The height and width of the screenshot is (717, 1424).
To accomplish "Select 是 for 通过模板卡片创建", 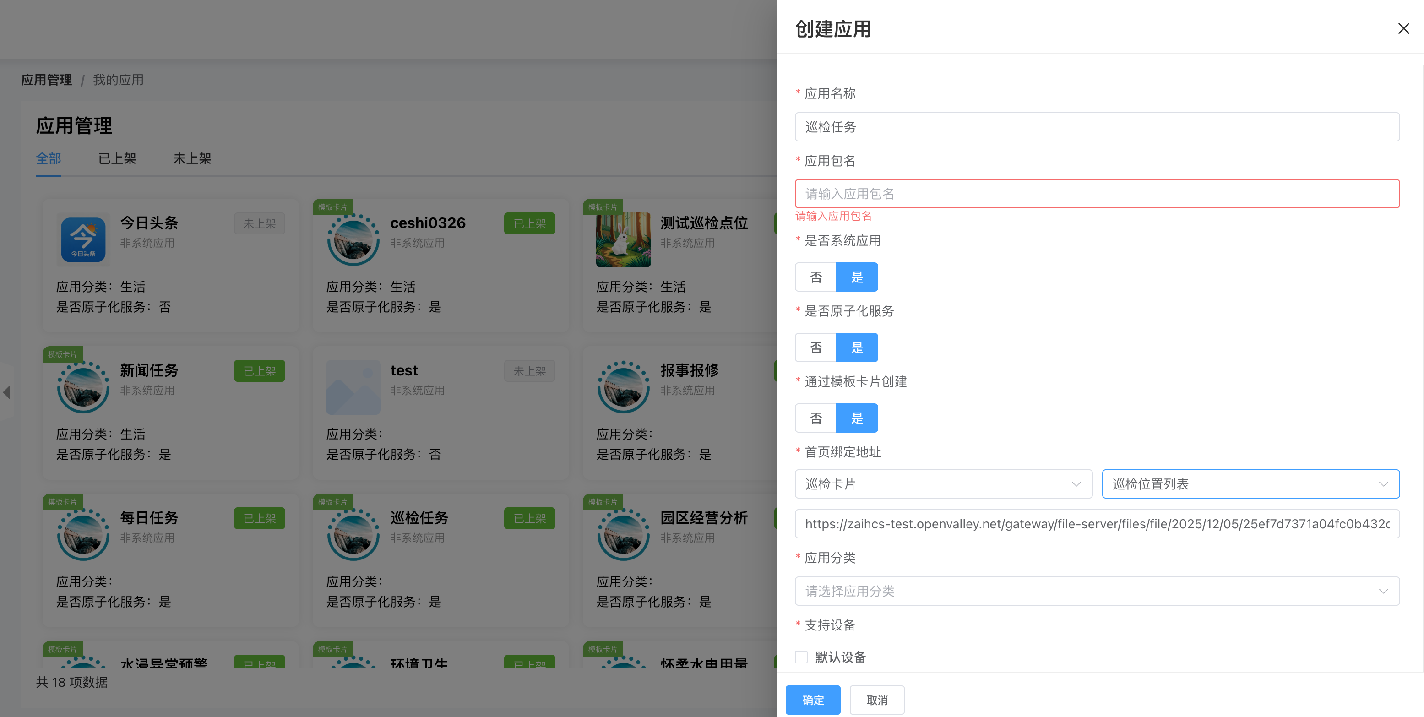I will (857, 418).
